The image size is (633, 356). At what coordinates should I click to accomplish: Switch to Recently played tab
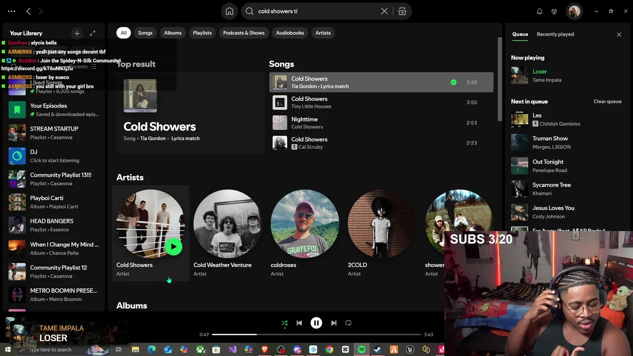[555, 34]
